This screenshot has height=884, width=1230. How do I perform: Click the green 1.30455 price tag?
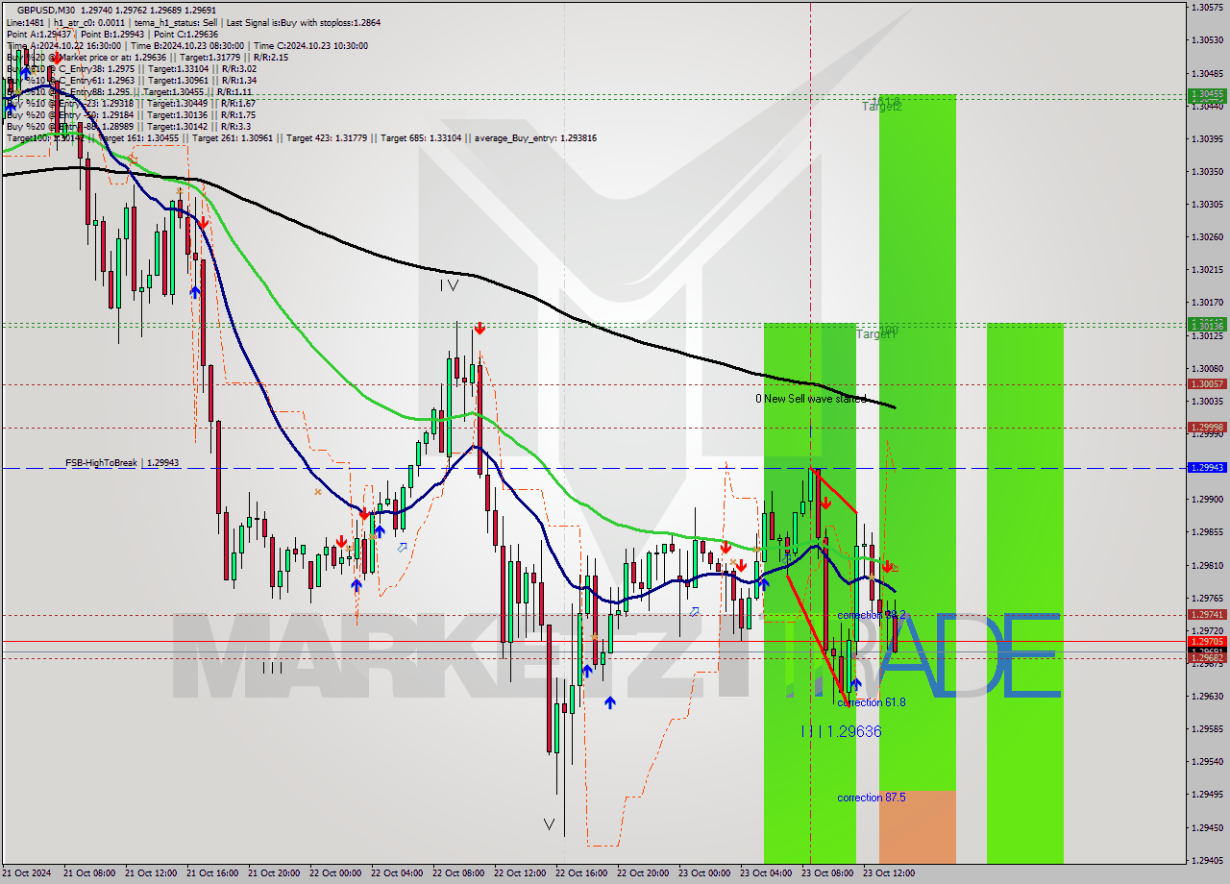tap(1207, 94)
